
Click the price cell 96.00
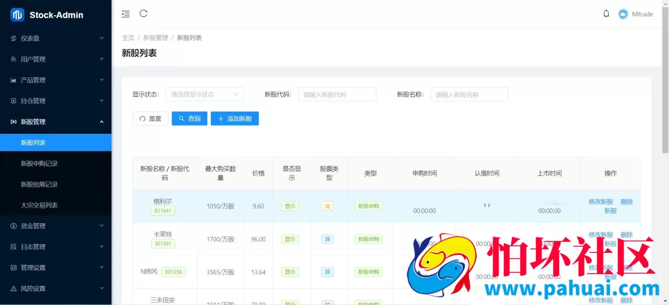pos(258,239)
